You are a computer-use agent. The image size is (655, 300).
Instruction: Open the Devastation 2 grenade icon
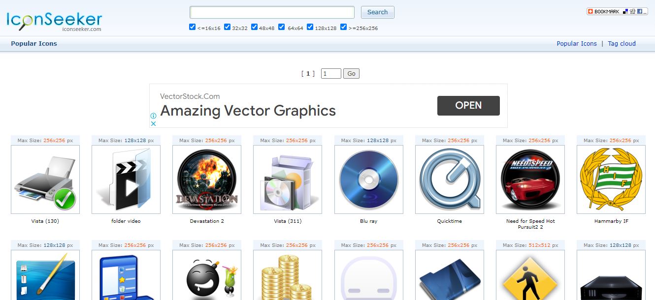click(206, 179)
